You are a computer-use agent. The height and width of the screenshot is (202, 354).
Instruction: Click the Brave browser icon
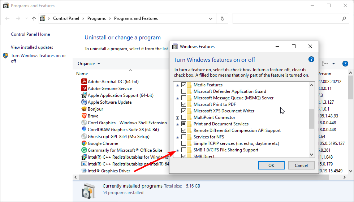click(x=84, y=116)
